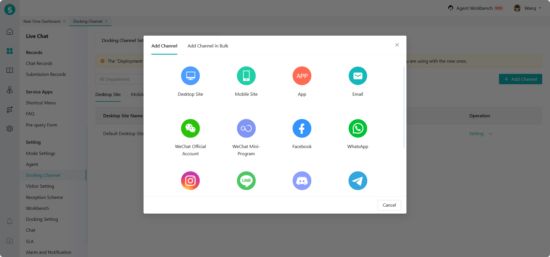Pick the Facebook channel icon
The height and width of the screenshot is (257, 550).
pyautogui.click(x=302, y=128)
